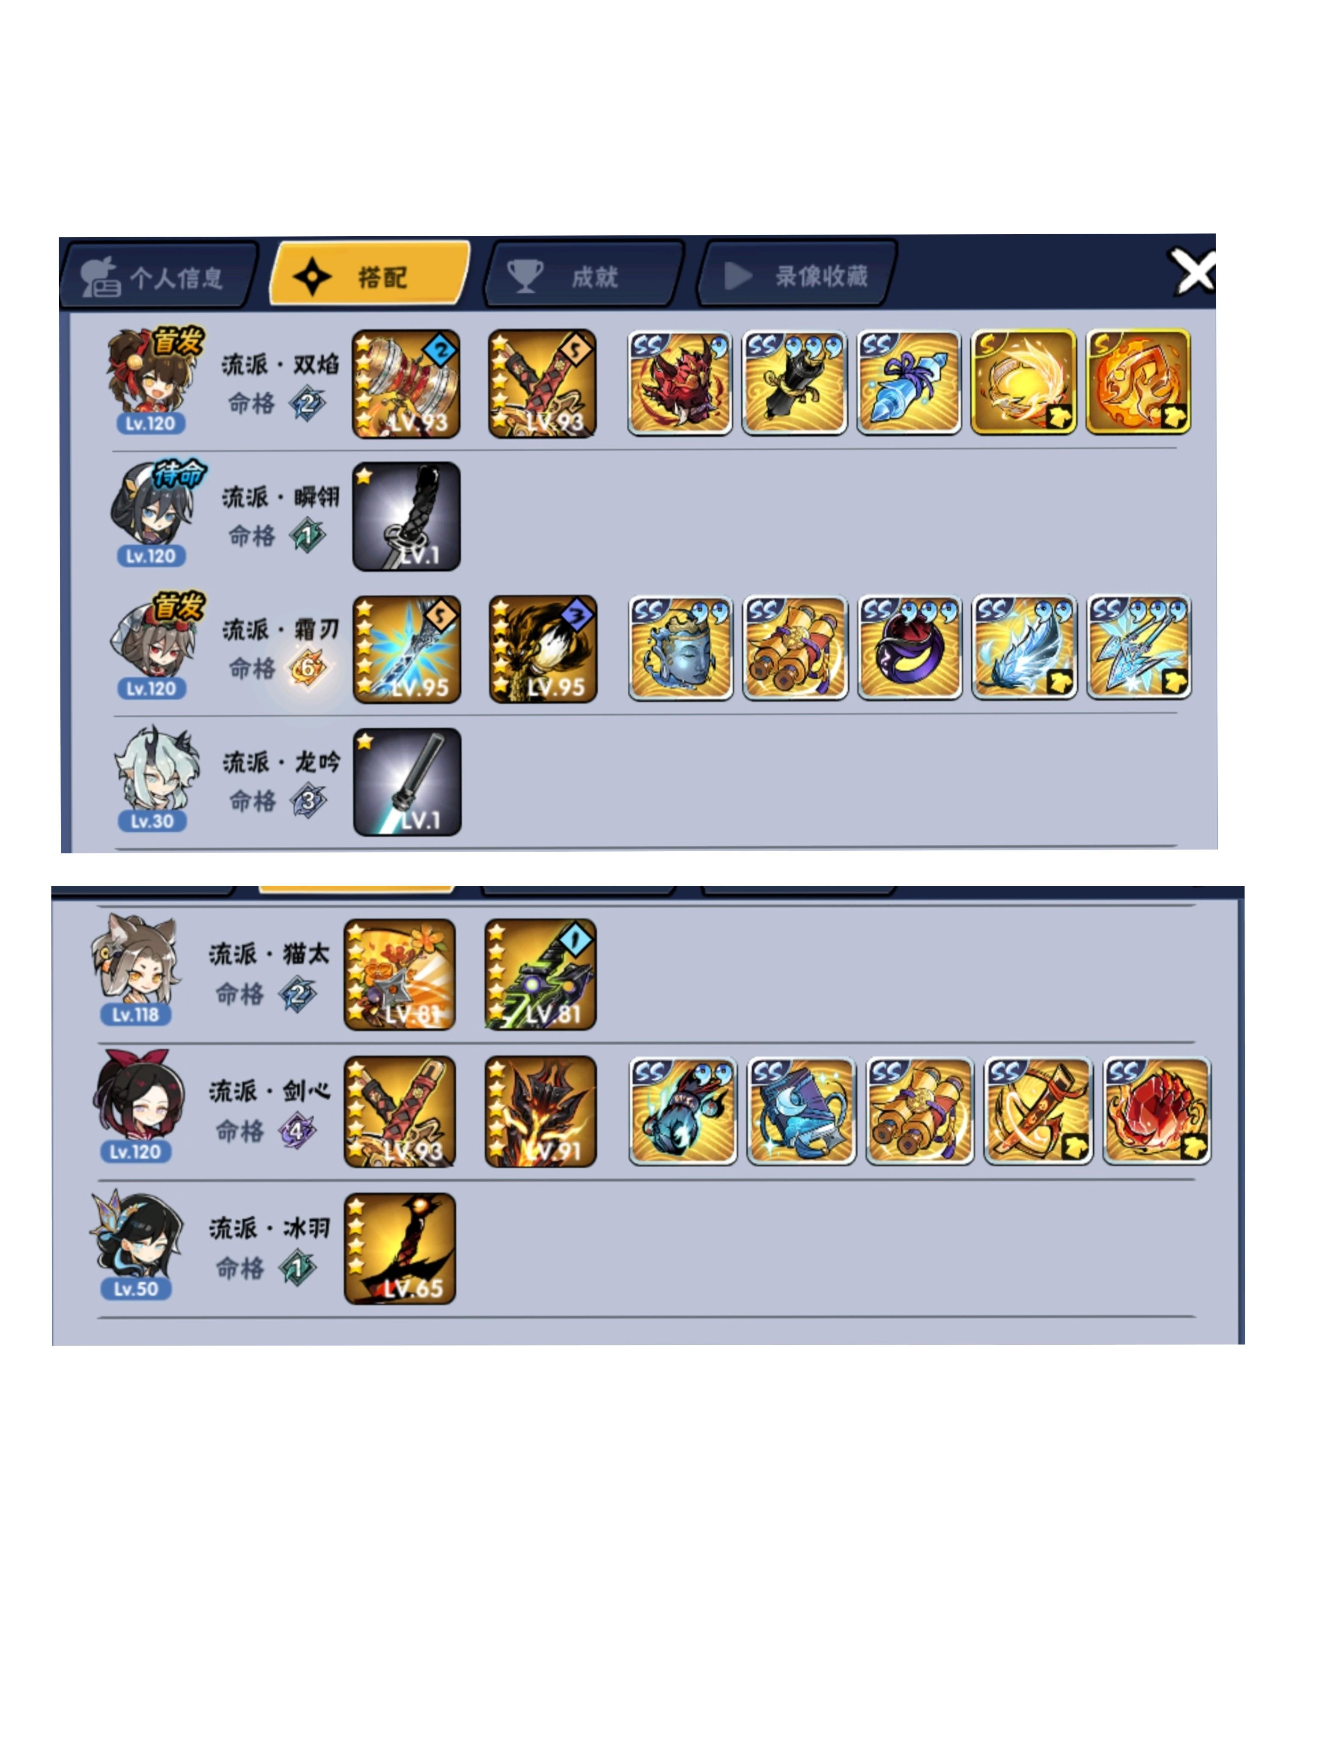This screenshot has width=1330, height=1753.
Task: Open the 冰羽 character avatar Lv.50
Action: click(137, 1245)
